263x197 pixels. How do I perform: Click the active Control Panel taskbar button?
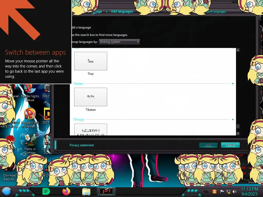click(106, 191)
